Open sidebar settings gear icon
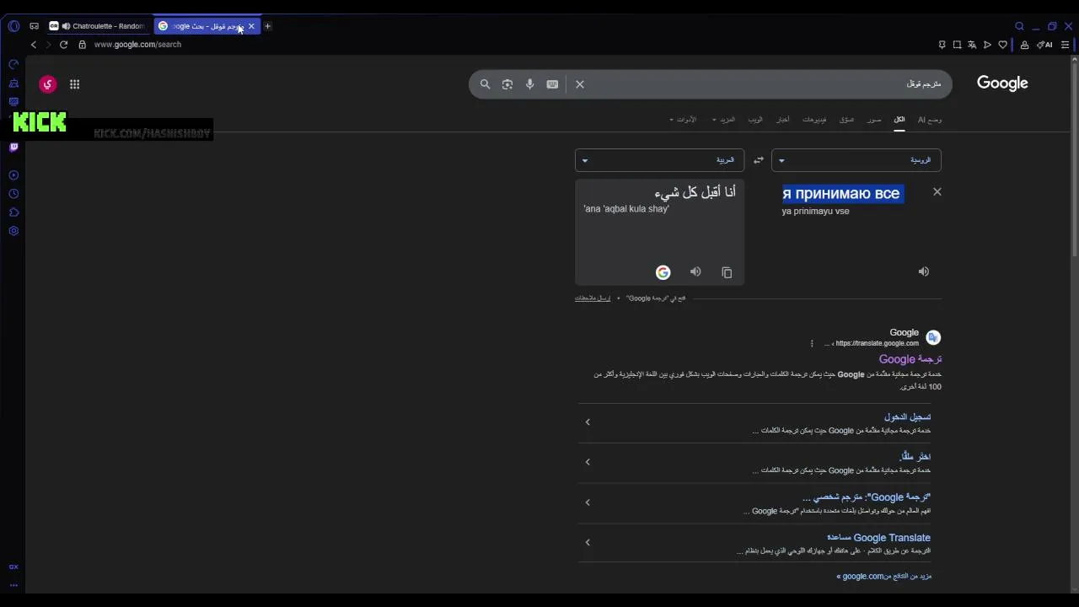The width and height of the screenshot is (1079, 607). point(13,231)
